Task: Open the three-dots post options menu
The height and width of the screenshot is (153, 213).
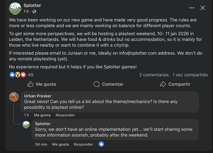Action: click(192, 8)
